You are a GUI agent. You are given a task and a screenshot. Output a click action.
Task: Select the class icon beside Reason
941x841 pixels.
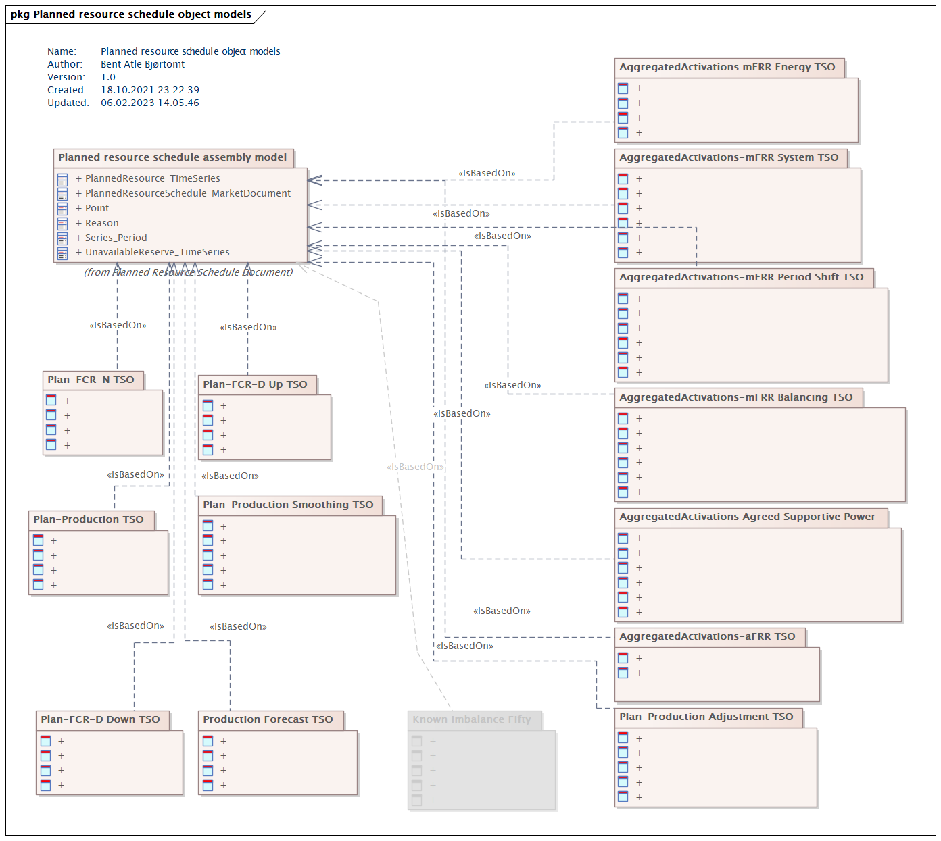(x=62, y=224)
